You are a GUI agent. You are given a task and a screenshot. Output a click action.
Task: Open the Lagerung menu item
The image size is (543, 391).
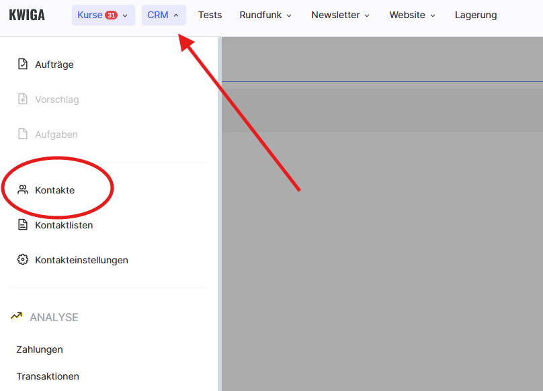click(476, 15)
